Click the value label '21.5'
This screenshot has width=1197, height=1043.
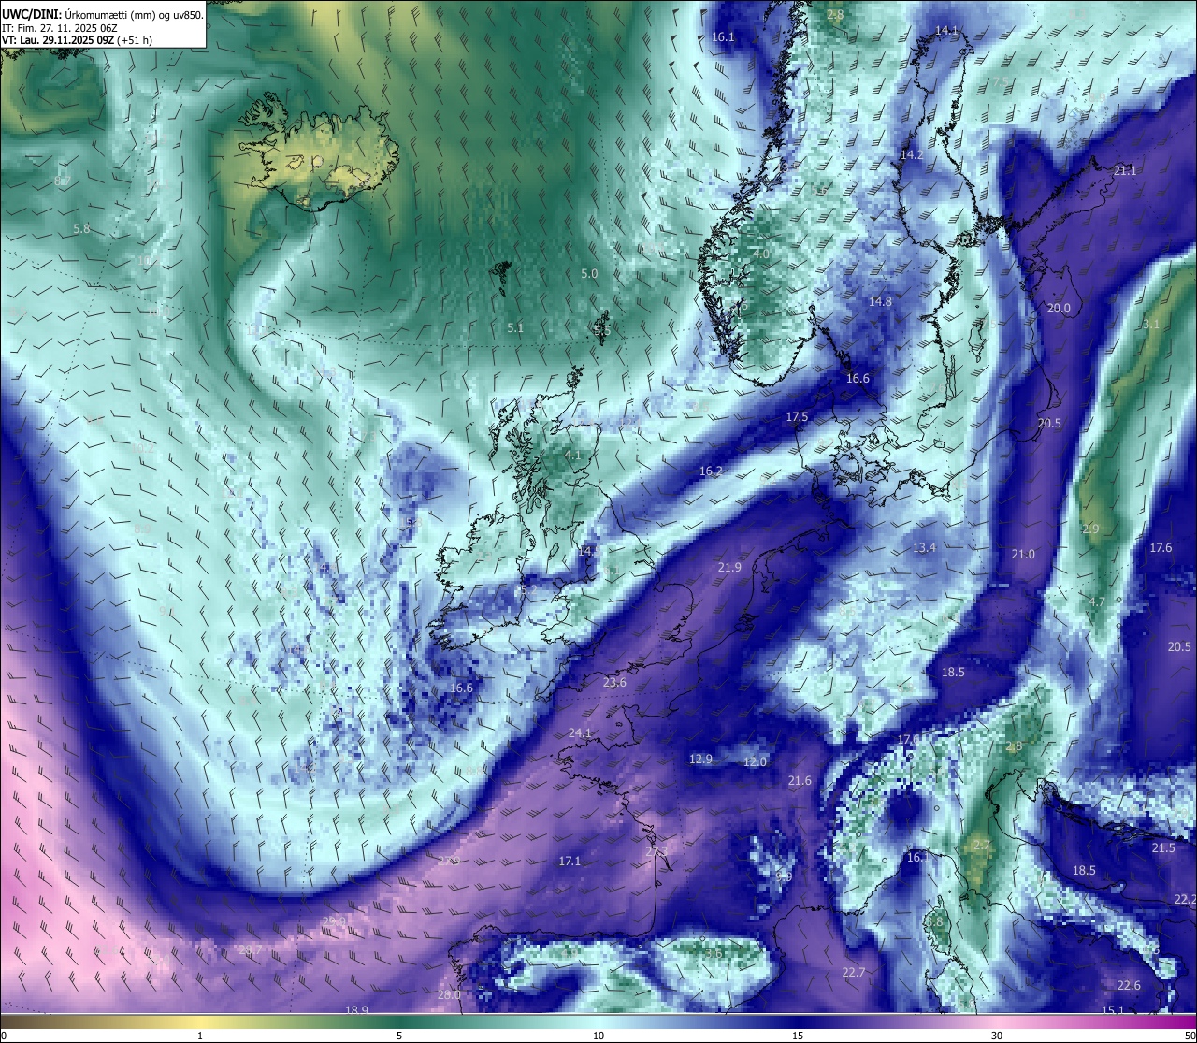[1163, 848]
